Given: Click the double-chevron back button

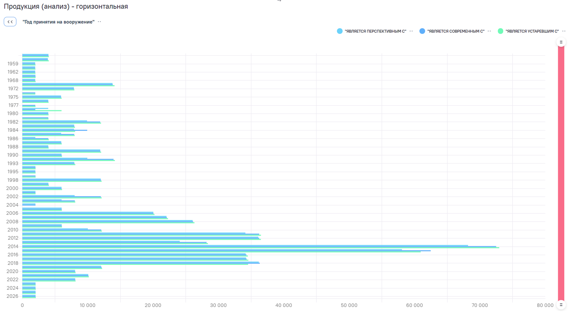Looking at the screenshot, I should pos(10,22).
